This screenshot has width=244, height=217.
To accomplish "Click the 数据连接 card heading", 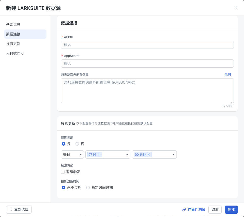I will coord(69,23).
